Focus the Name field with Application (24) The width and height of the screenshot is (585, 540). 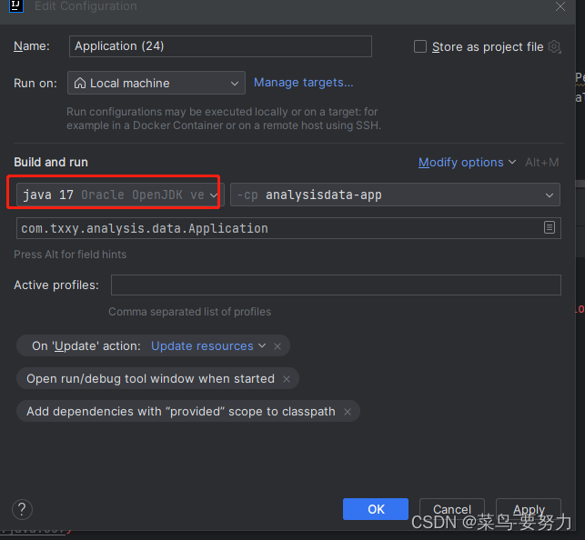click(x=220, y=46)
